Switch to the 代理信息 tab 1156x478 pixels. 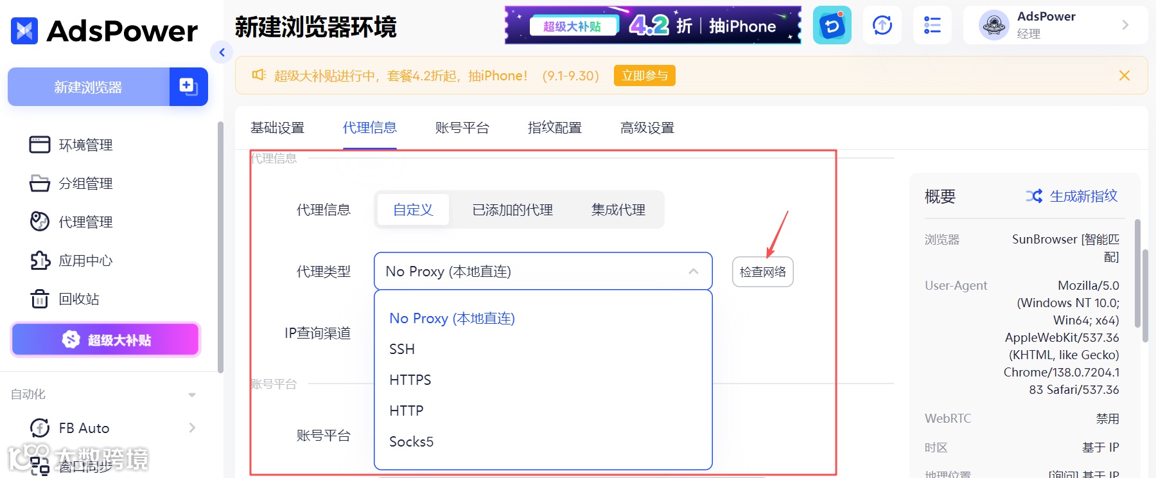(x=370, y=128)
